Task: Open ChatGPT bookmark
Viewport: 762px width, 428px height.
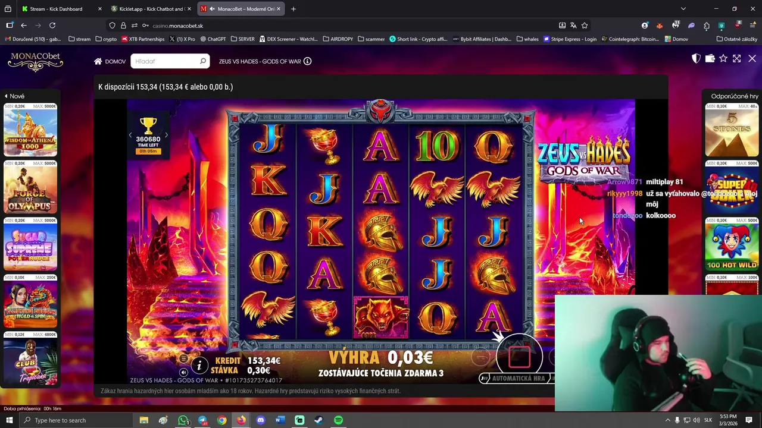Action: click(x=213, y=39)
